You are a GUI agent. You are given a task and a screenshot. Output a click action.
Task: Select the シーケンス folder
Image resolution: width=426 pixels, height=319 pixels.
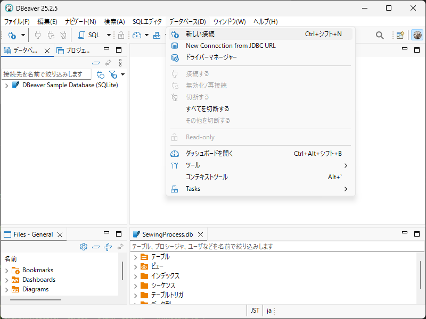coord(163,286)
